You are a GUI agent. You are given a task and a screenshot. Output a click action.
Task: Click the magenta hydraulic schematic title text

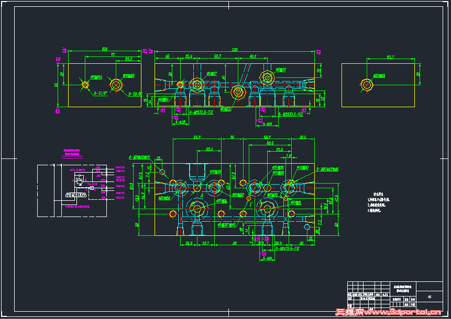click(72, 153)
